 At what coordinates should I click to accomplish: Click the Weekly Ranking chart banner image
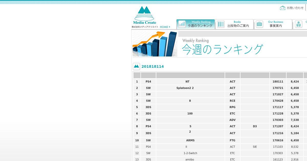[x=155, y=44]
